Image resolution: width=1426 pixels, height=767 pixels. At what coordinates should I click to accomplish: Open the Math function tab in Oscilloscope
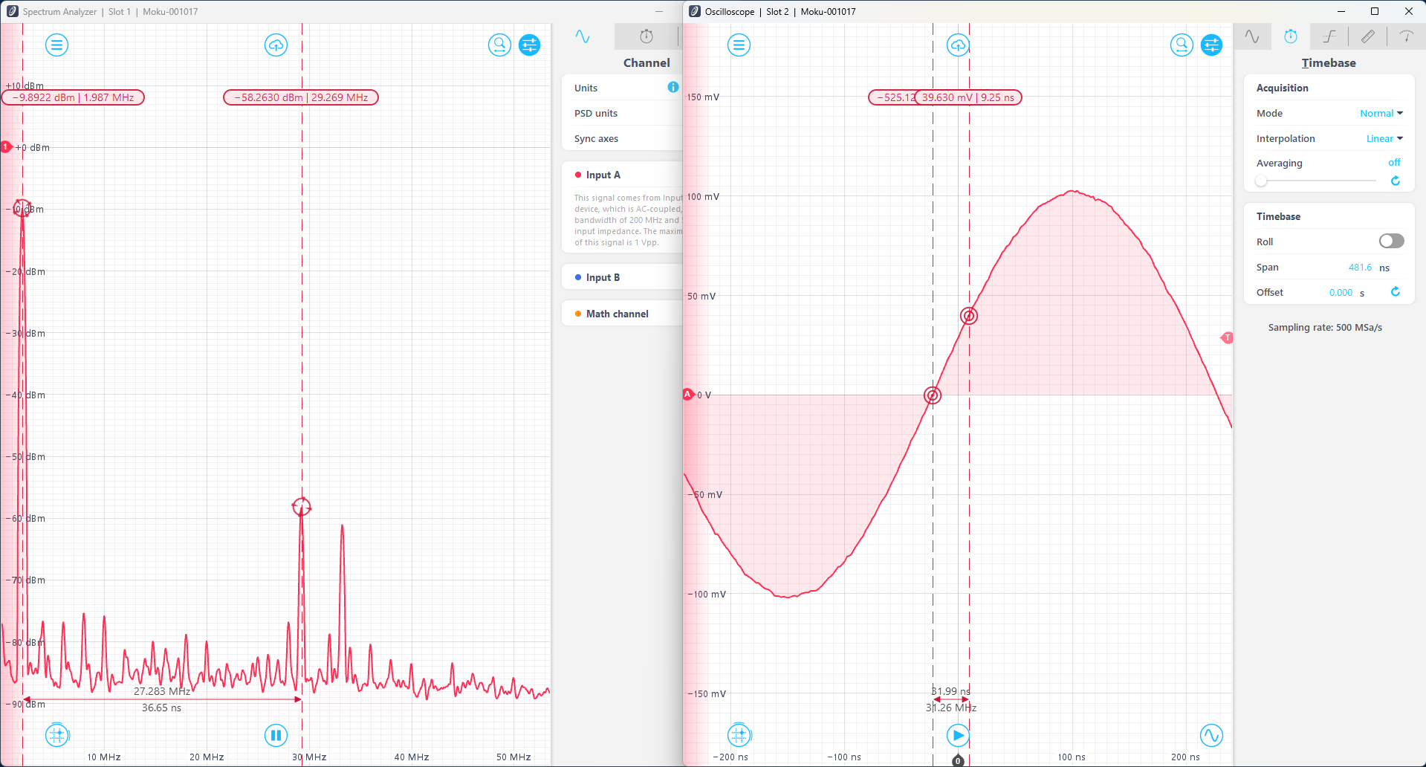(x=1329, y=36)
